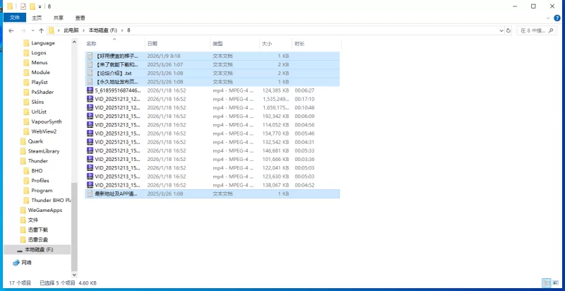Click the 网络 network icon in sidebar
This screenshot has width=565, height=291.
tap(16, 263)
